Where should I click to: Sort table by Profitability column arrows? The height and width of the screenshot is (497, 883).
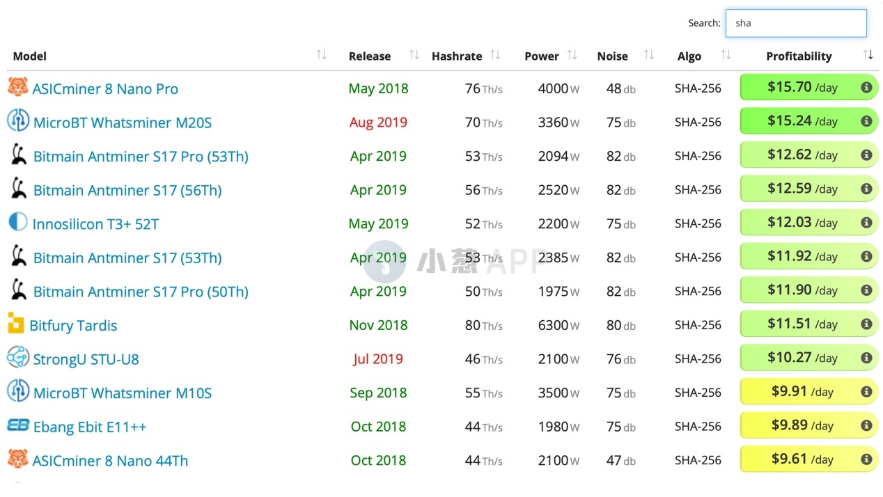coord(868,55)
